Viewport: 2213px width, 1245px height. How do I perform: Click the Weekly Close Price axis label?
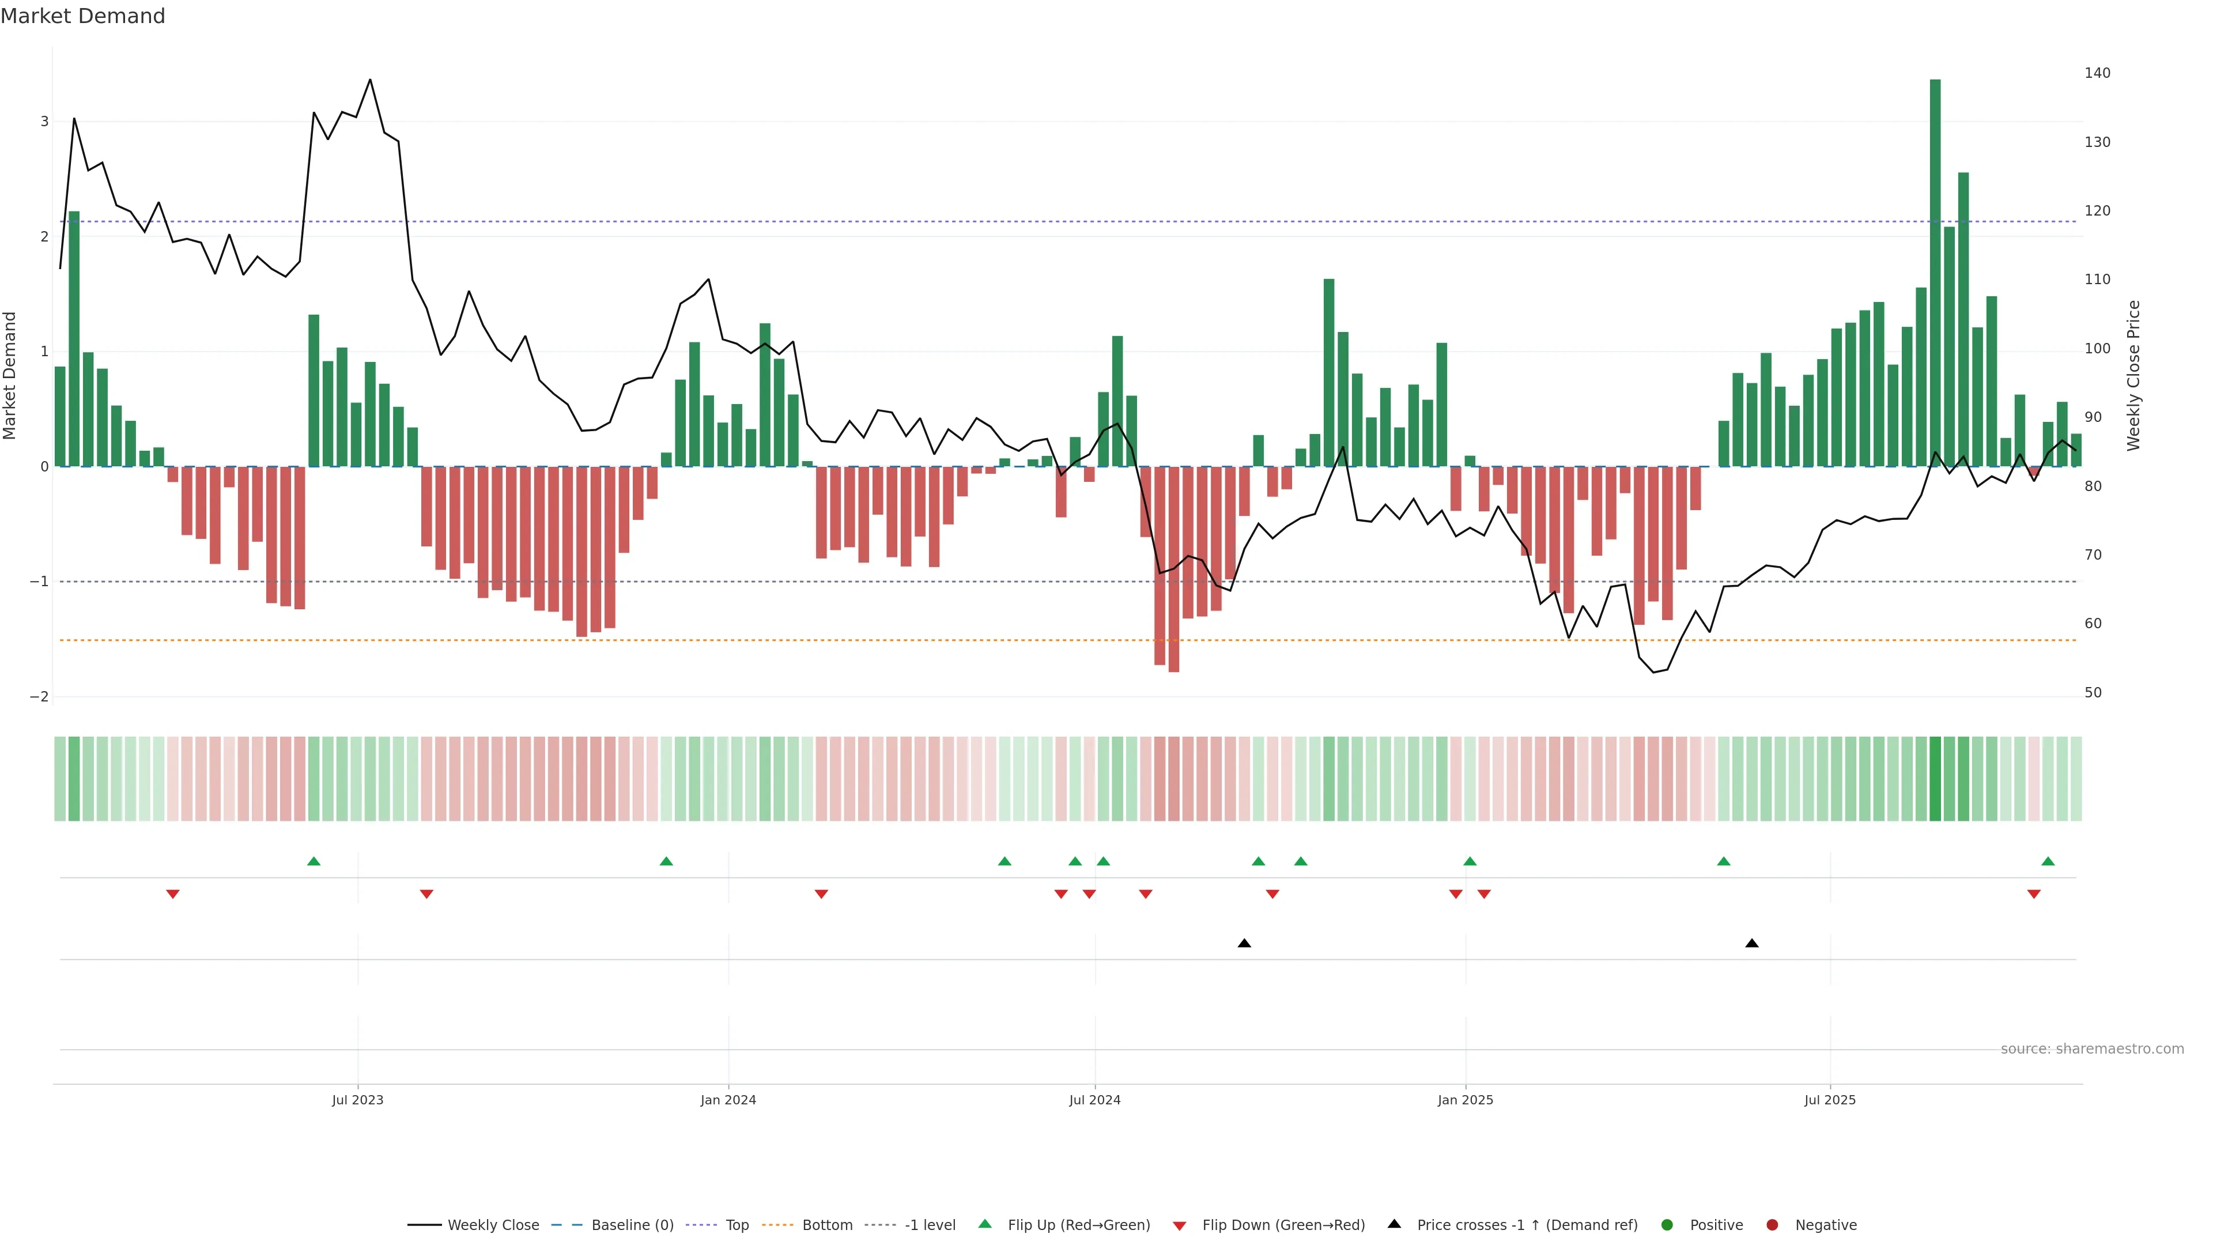[2133, 375]
